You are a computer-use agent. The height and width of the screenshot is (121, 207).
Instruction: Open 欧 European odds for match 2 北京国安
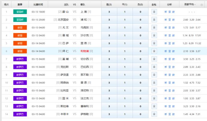pyautogui.click(x=173, y=20)
